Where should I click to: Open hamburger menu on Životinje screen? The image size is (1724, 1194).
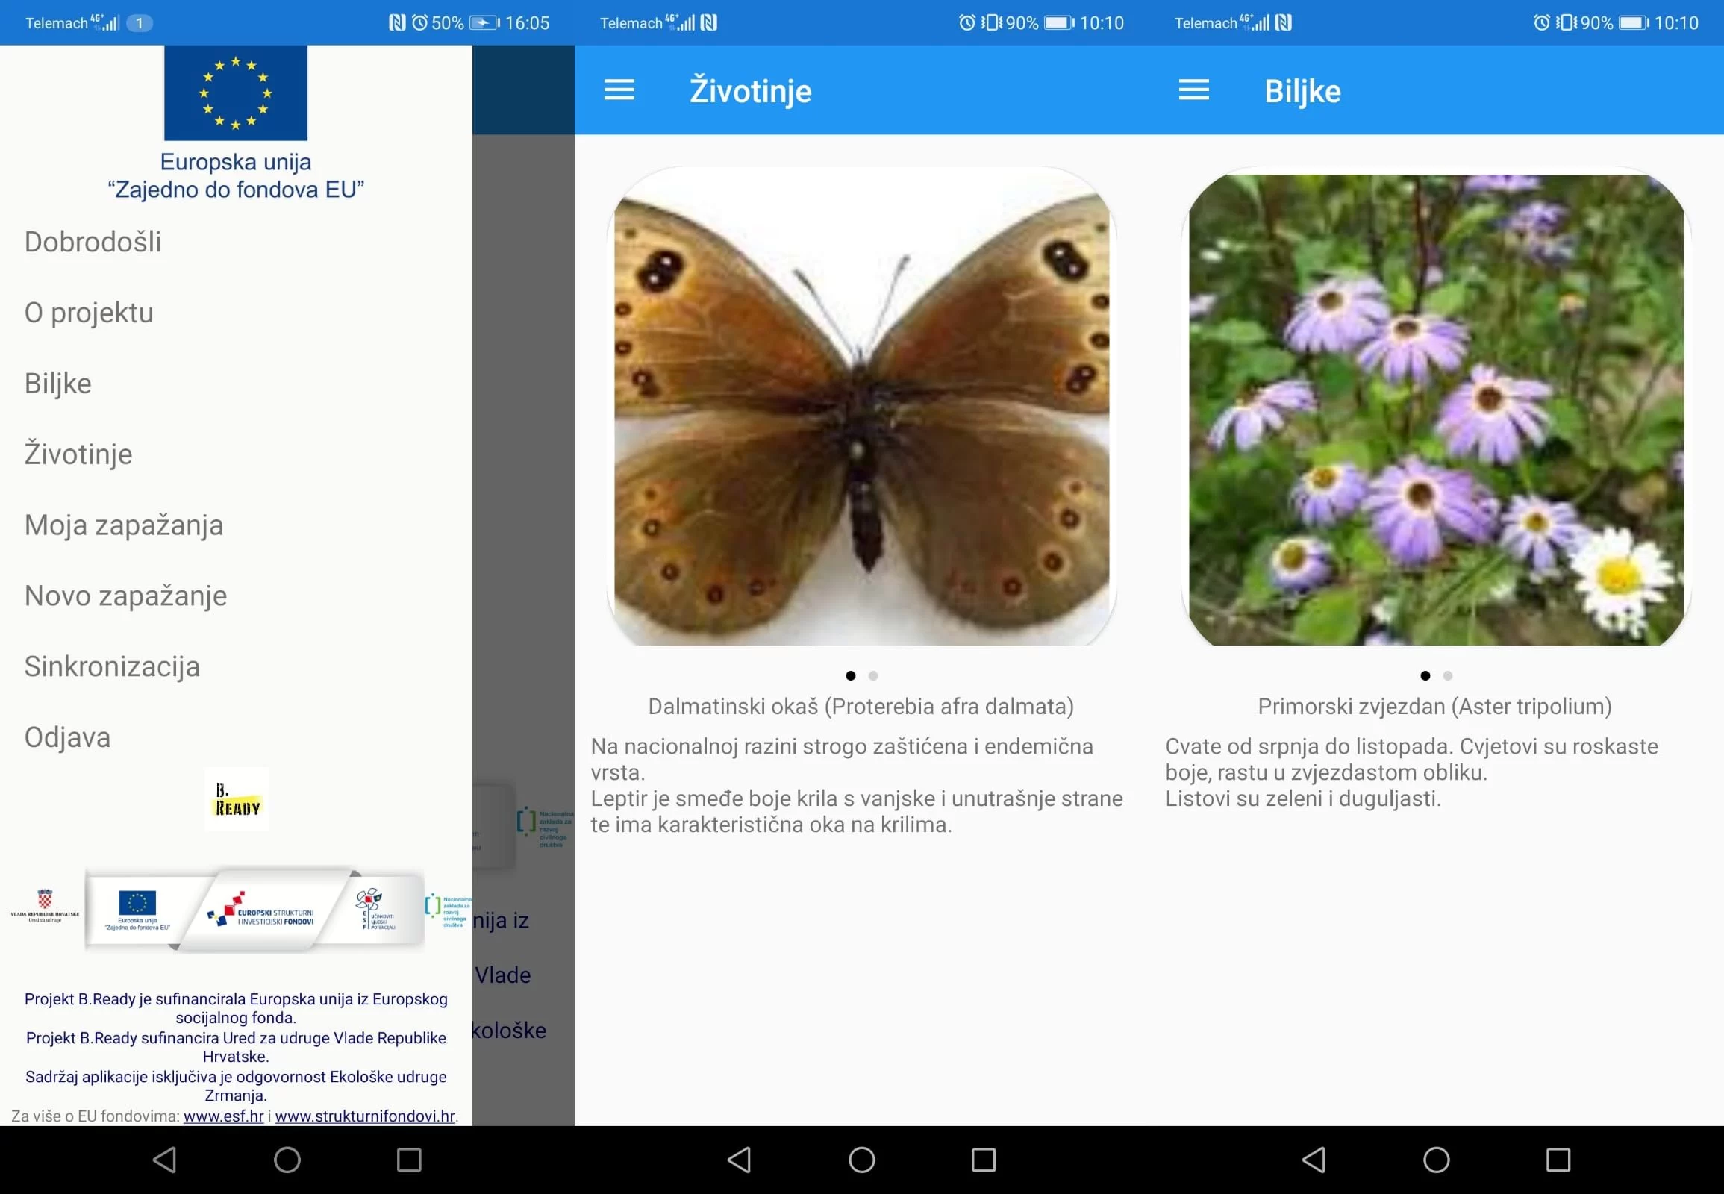[619, 90]
